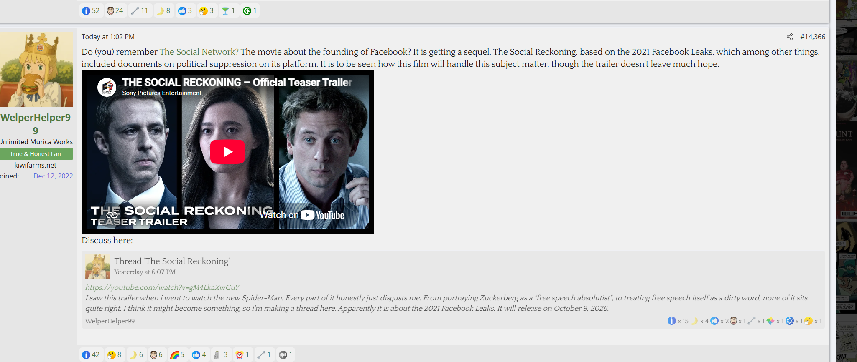Screen dimensions: 857x362
Task: Click the crescent moon reaction with count 6
Action: (x=136, y=354)
